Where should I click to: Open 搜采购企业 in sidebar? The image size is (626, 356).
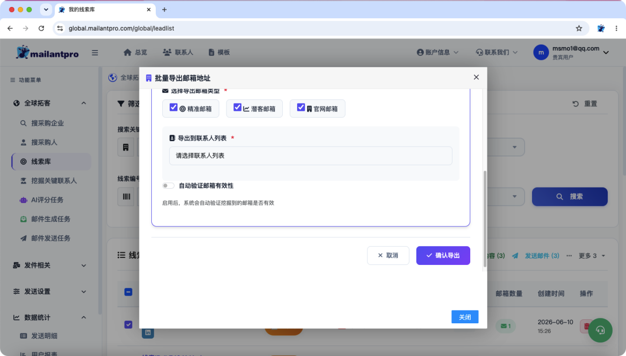47,123
